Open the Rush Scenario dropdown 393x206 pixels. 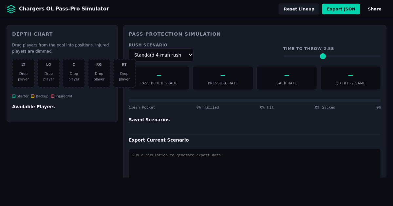(x=161, y=55)
